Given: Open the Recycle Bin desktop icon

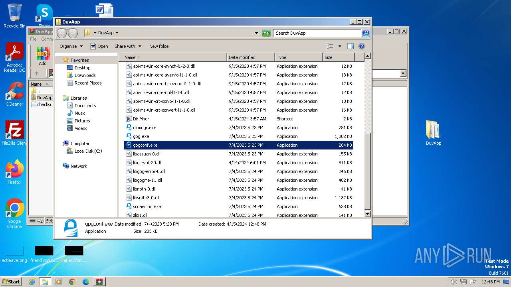Looking at the screenshot, I should 14,16.
